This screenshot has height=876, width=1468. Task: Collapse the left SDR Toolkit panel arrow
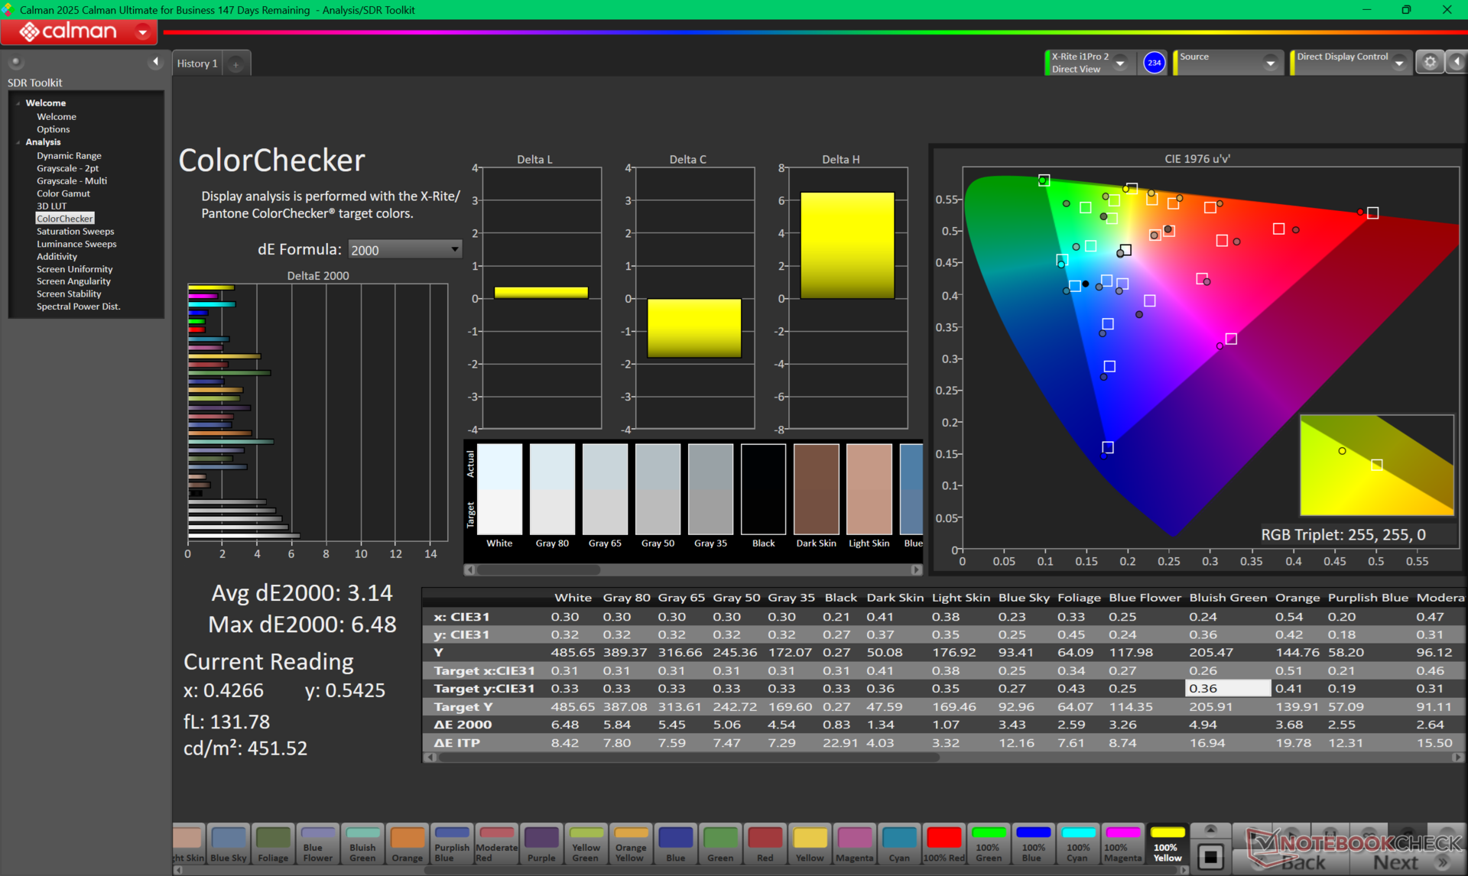[x=156, y=62]
